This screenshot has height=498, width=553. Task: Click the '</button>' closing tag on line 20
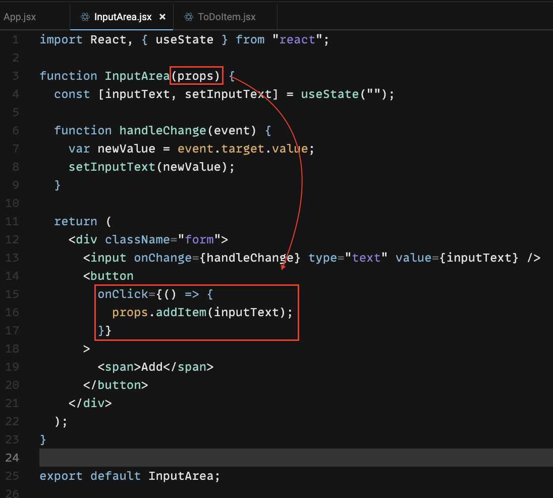(x=116, y=385)
